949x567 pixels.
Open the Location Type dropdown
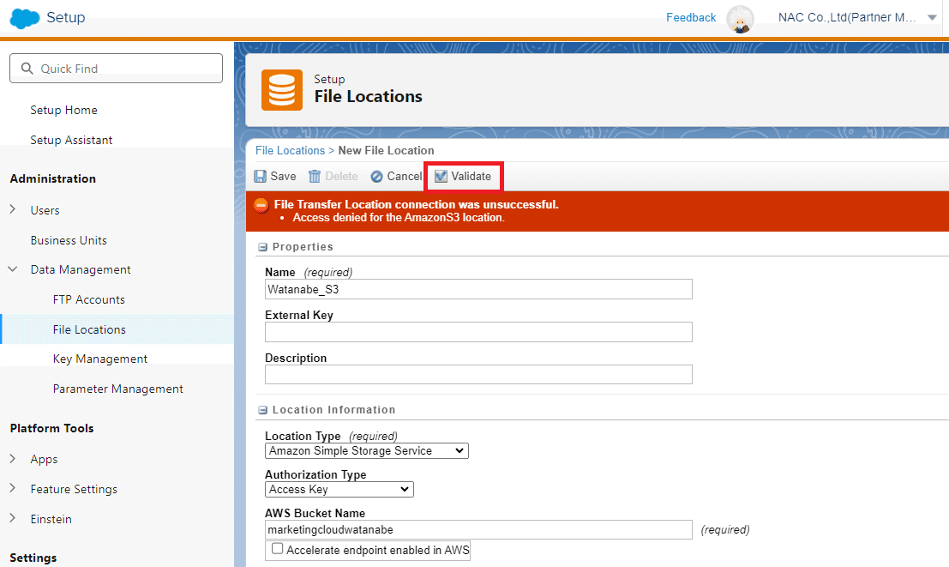[367, 450]
